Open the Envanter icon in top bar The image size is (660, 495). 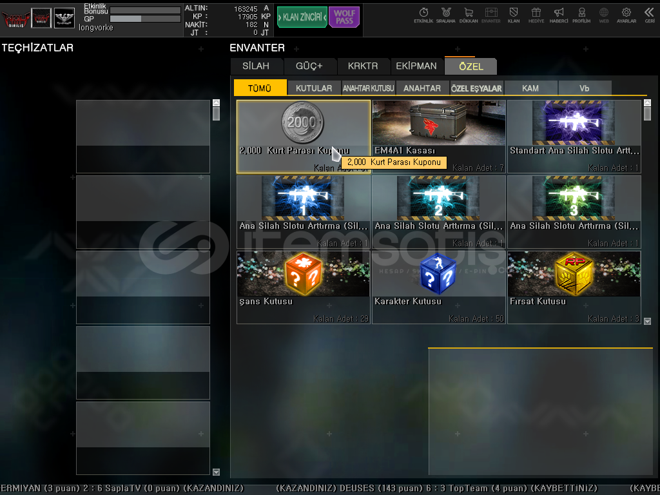point(490,15)
